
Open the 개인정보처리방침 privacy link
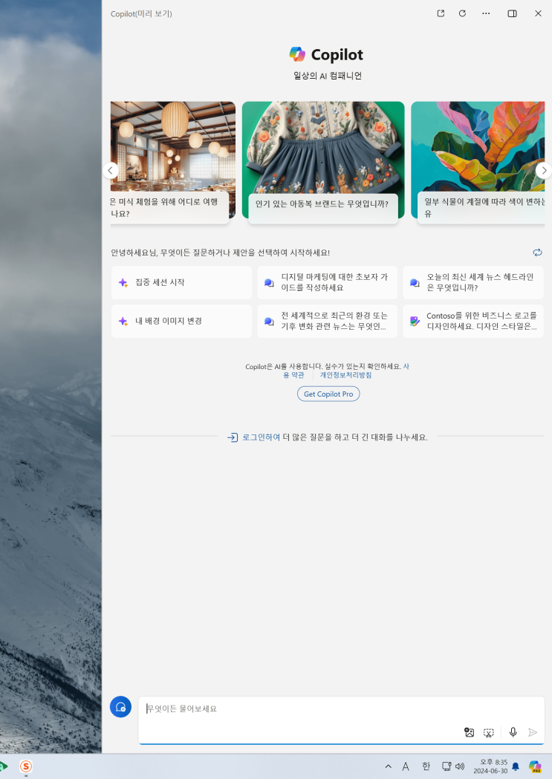(x=345, y=375)
